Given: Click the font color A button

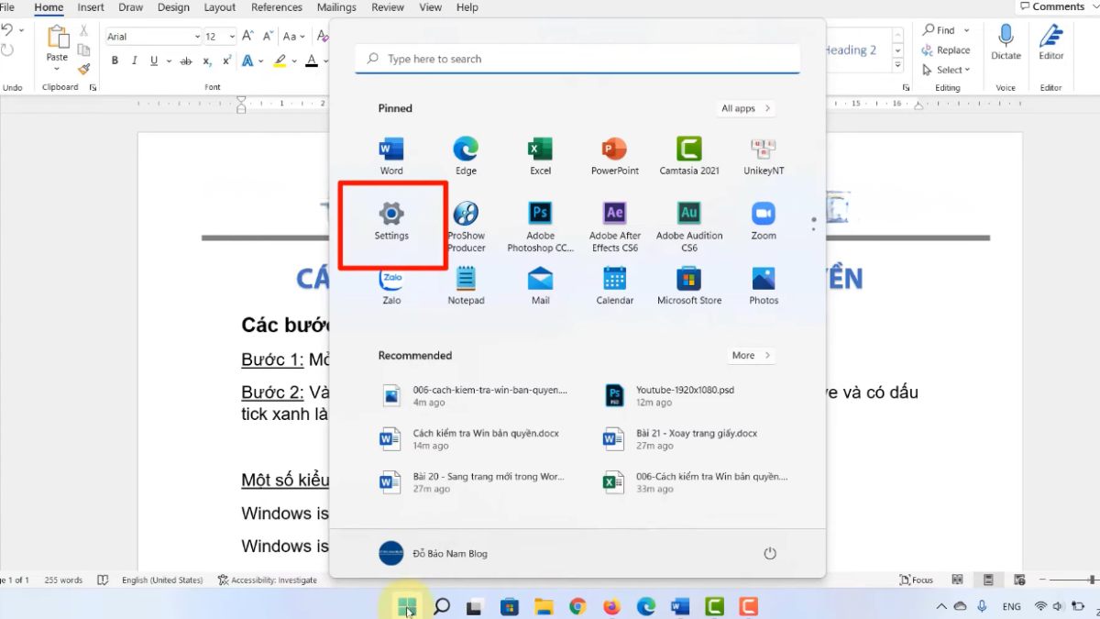Looking at the screenshot, I should (x=311, y=61).
